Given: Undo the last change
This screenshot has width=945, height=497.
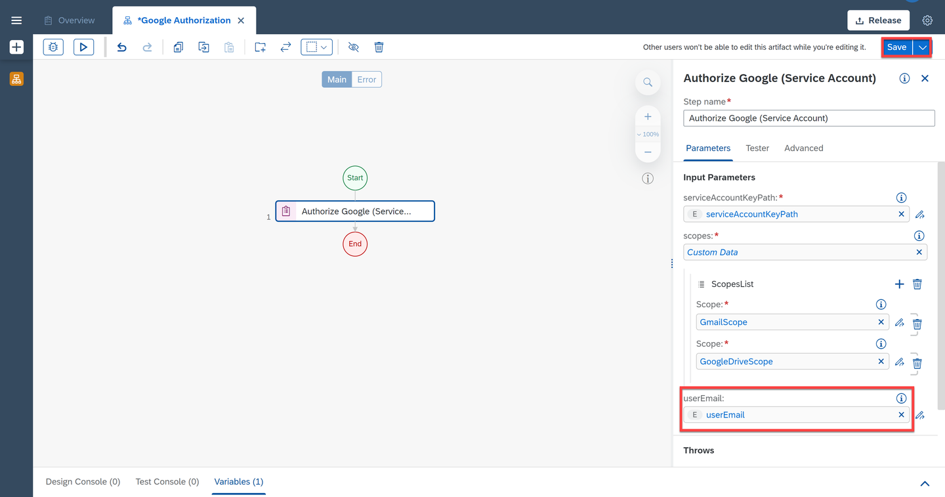Looking at the screenshot, I should point(121,47).
